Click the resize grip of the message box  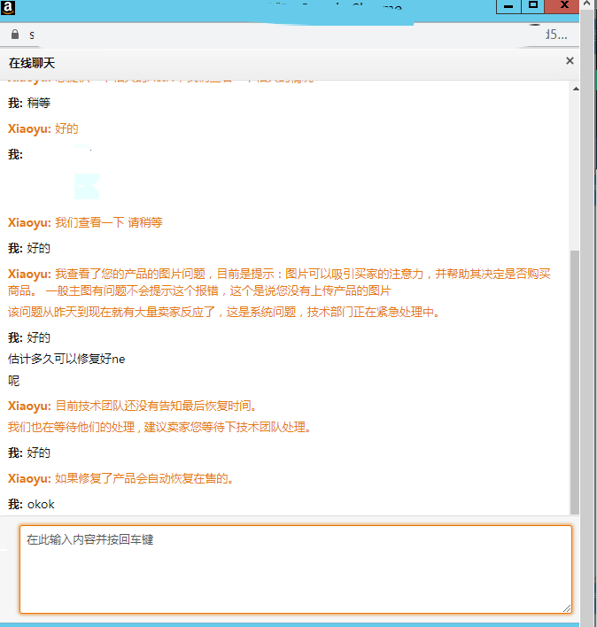(567, 608)
